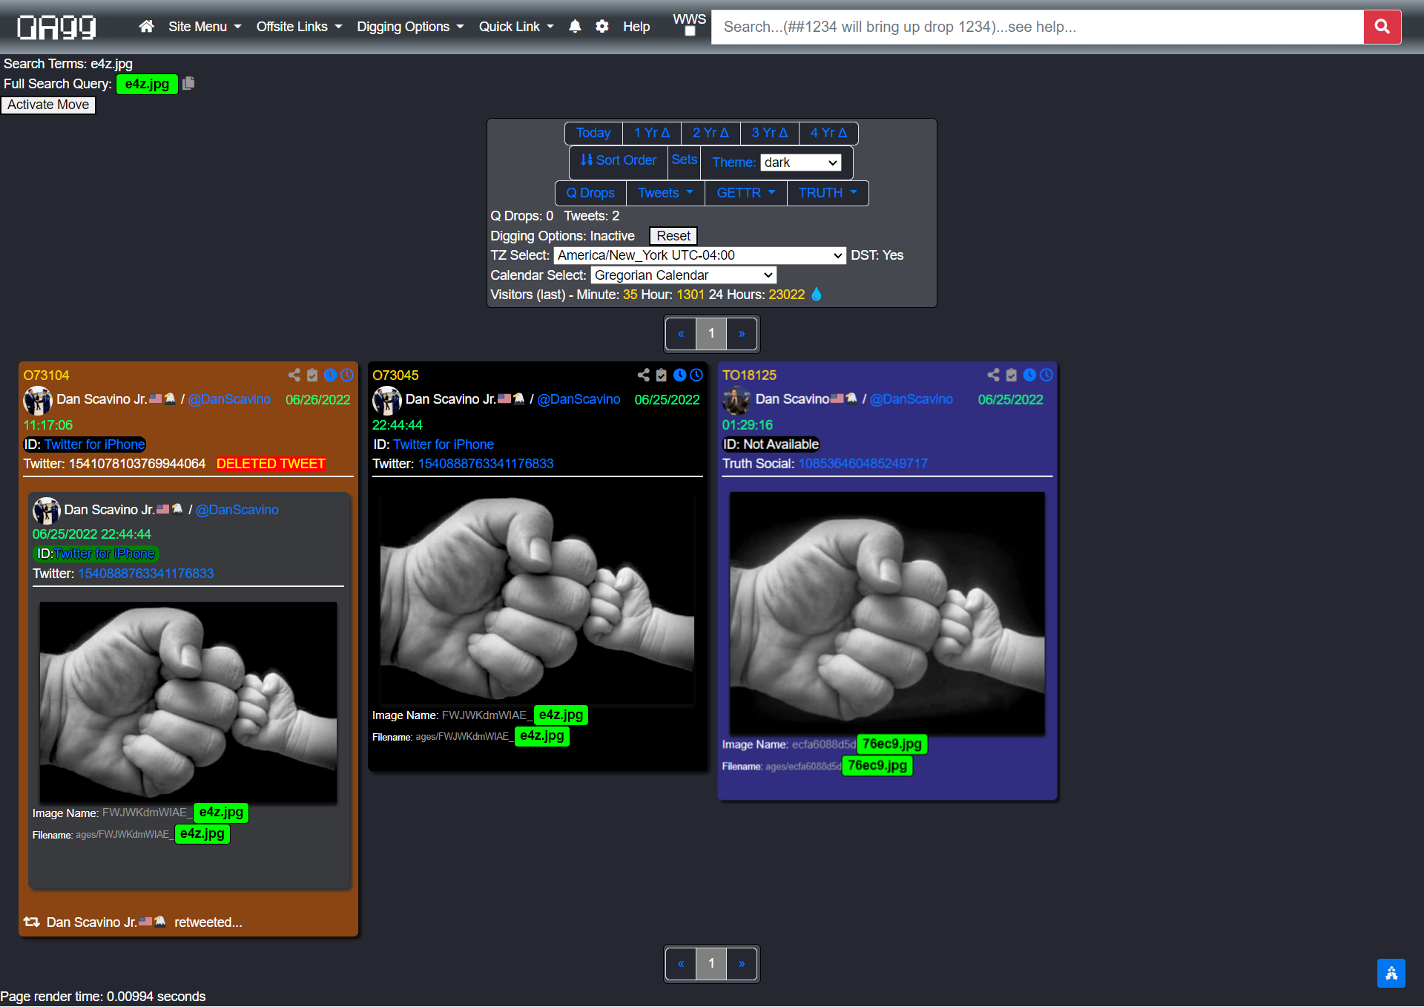Go to next page in bottom pagination

coord(742,963)
